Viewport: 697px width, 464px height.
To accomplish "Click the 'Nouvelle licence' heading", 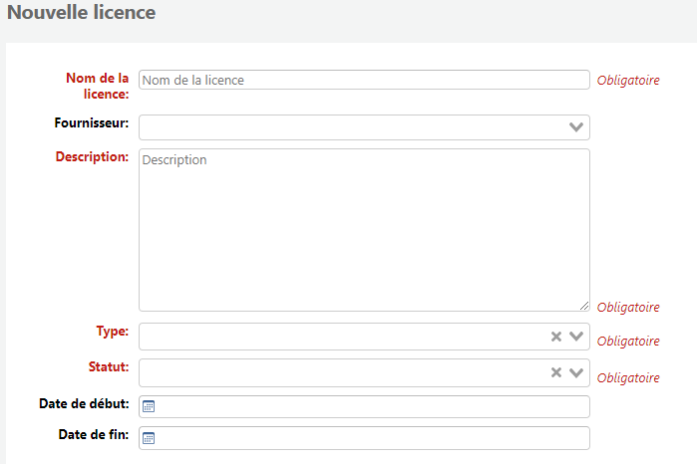I will tap(82, 12).
